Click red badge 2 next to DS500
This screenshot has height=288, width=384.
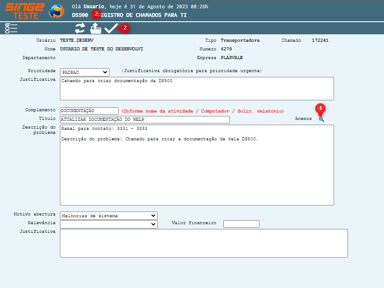pyautogui.click(x=96, y=14)
